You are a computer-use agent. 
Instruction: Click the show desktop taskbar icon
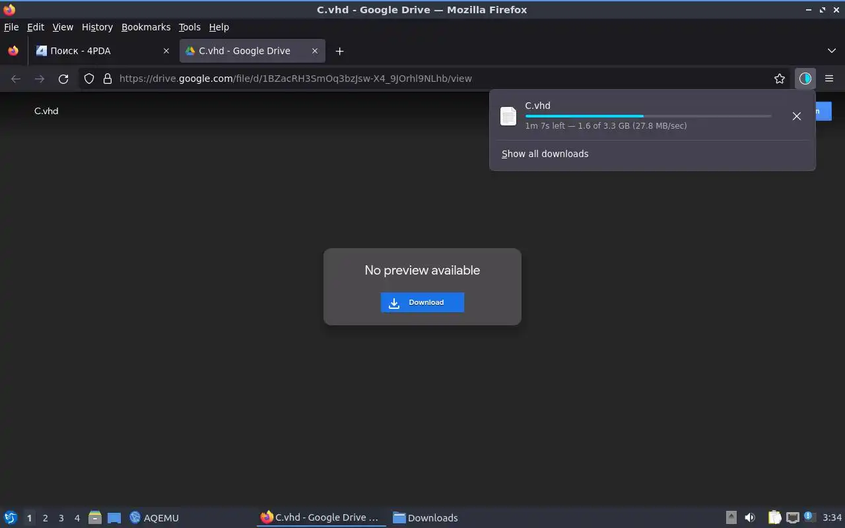coord(114,518)
